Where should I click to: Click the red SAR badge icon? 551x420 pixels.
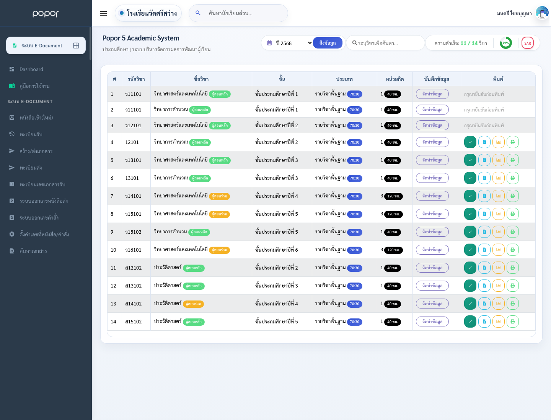pos(528,43)
